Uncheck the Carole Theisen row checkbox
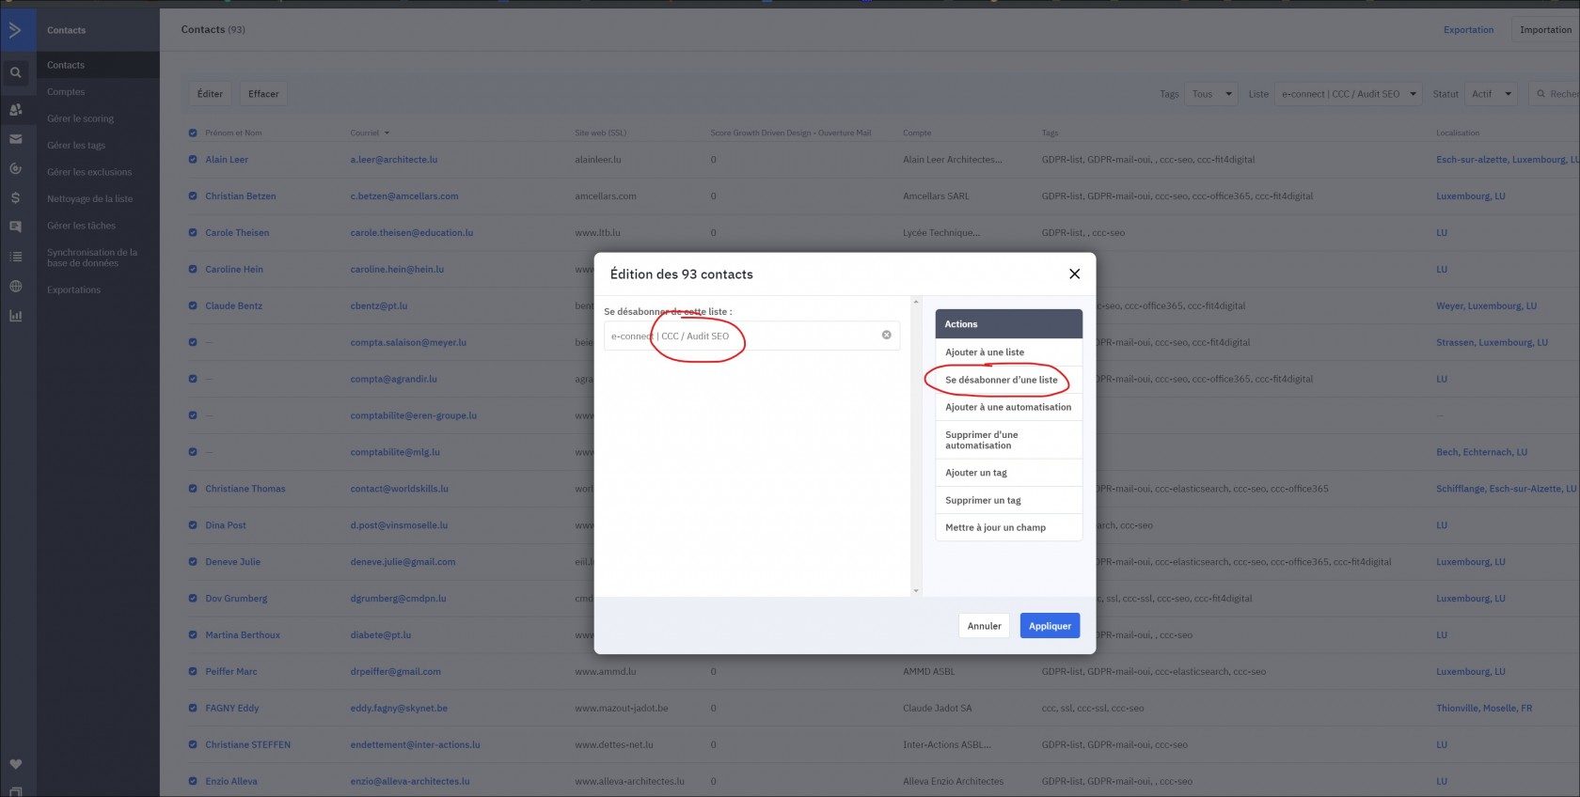1580x797 pixels. tap(193, 233)
